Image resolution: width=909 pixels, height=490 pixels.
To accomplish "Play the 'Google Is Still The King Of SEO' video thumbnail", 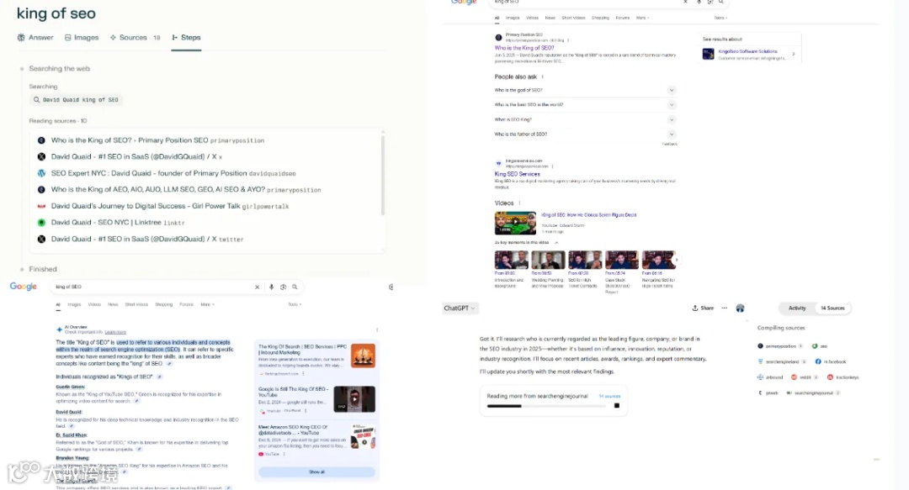I will (x=354, y=399).
